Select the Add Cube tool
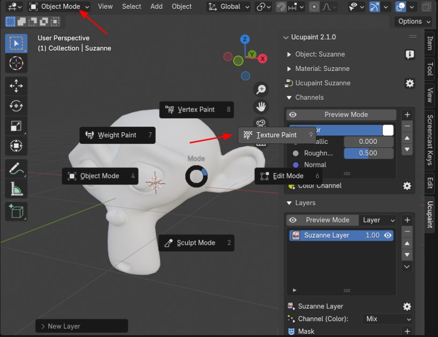The height and width of the screenshot is (337, 438). coord(16,211)
